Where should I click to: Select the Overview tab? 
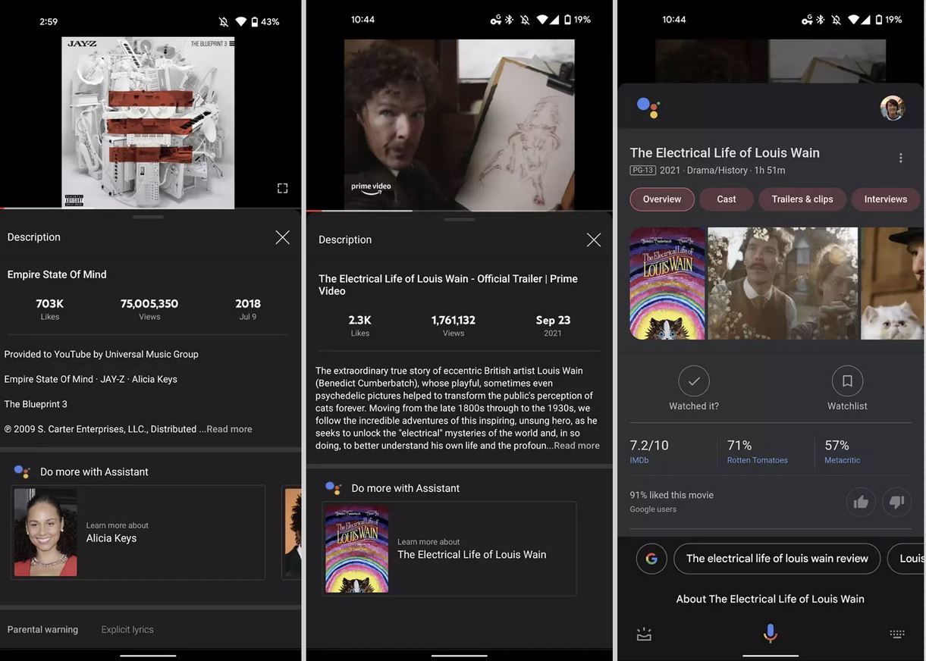coord(662,199)
